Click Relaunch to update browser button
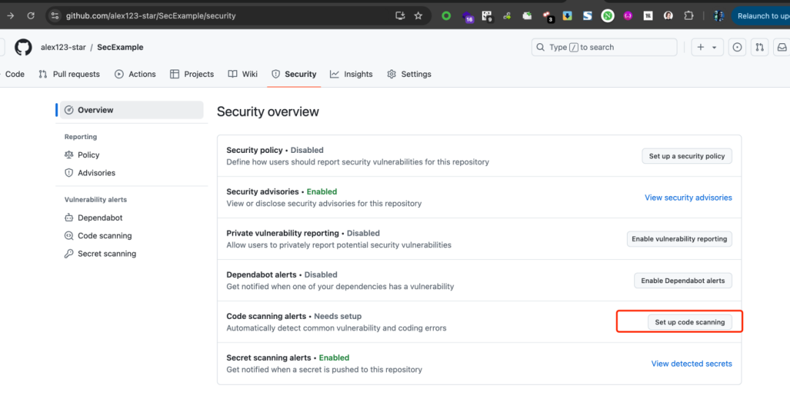 761,15
